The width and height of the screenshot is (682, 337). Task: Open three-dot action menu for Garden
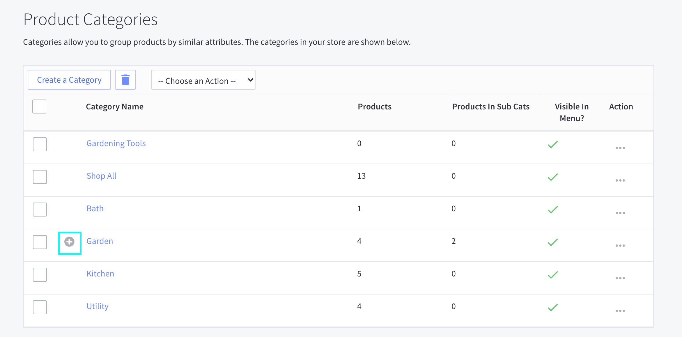click(620, 246)
